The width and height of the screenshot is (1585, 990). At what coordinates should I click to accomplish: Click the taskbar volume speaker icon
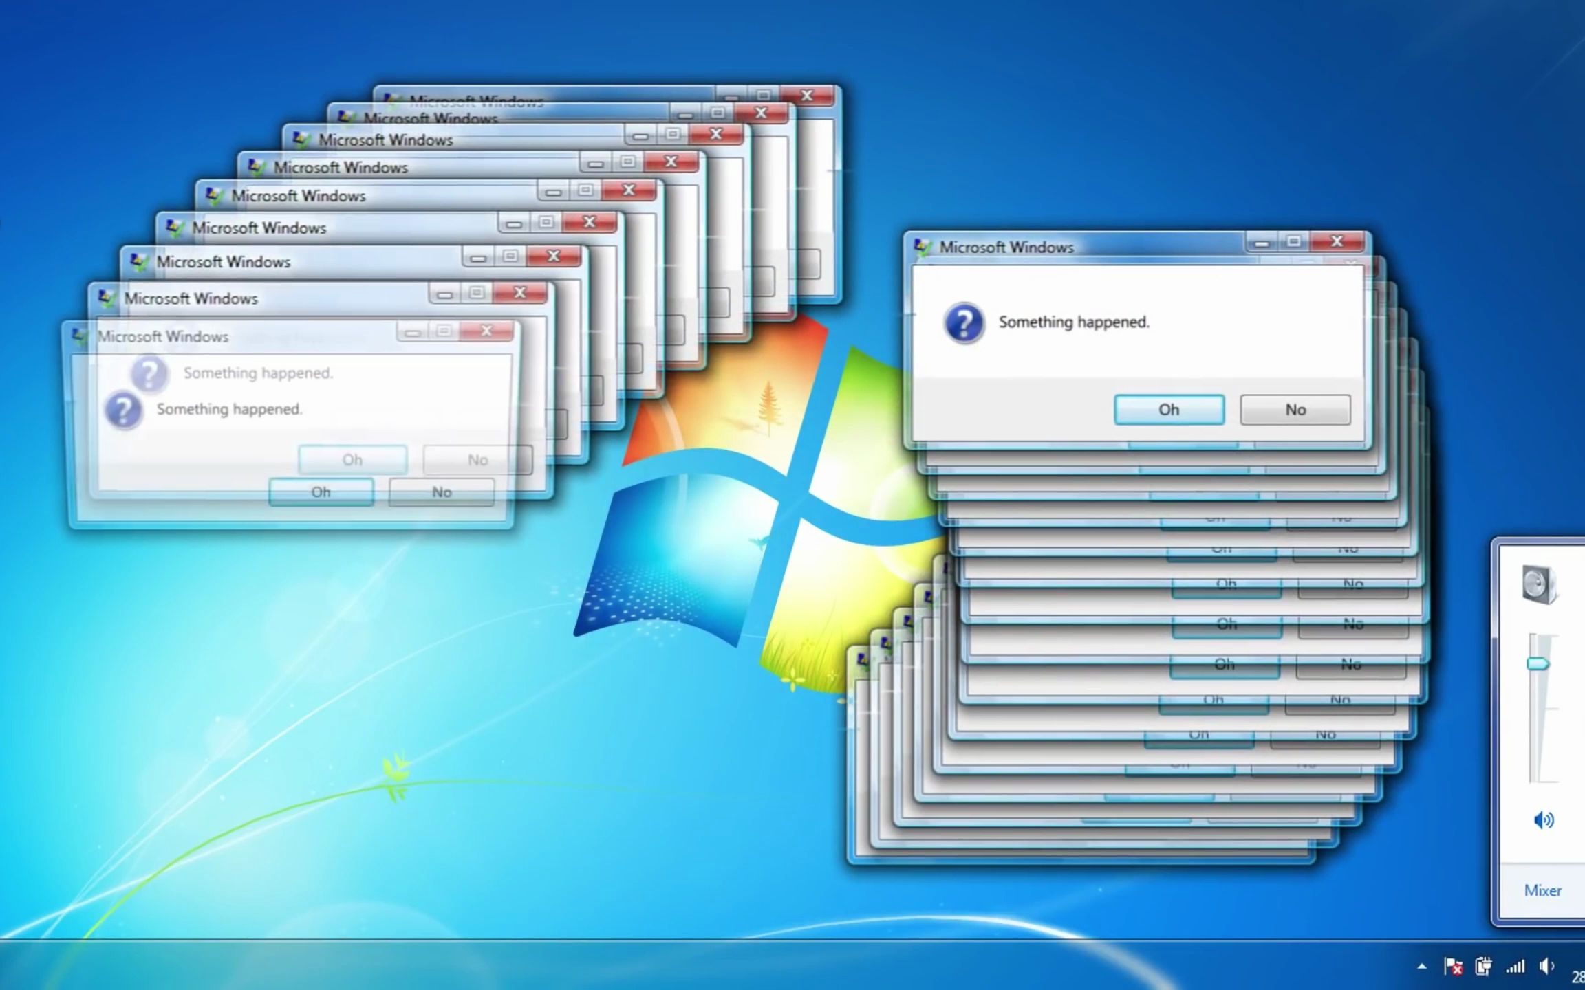pos(1547,967)
